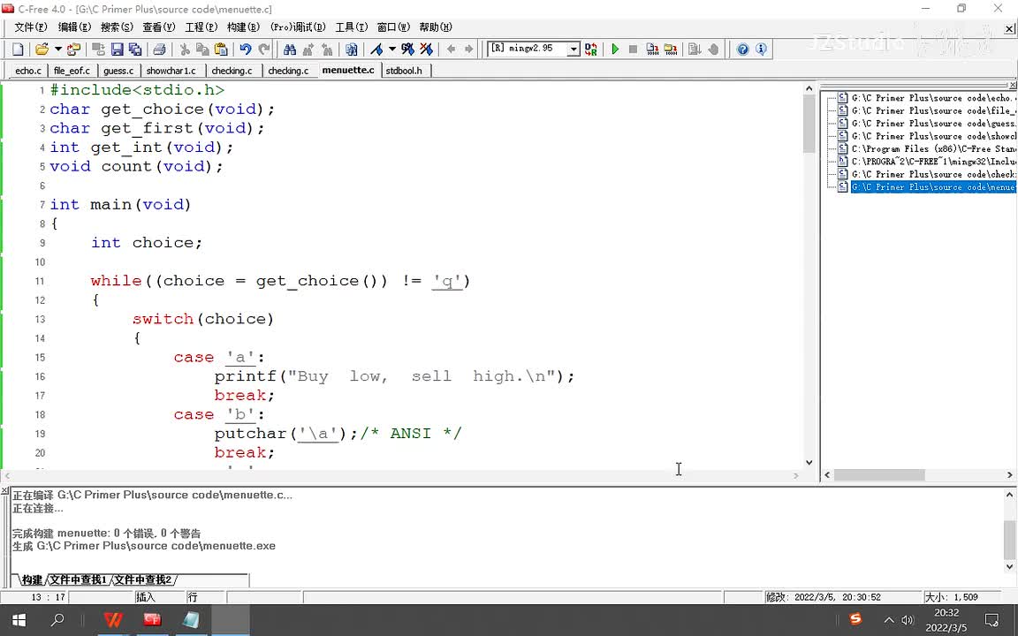Open Find with the binoculars icon
The height and width of the screenshot is (636, 1018).
[x=290, y=49]
